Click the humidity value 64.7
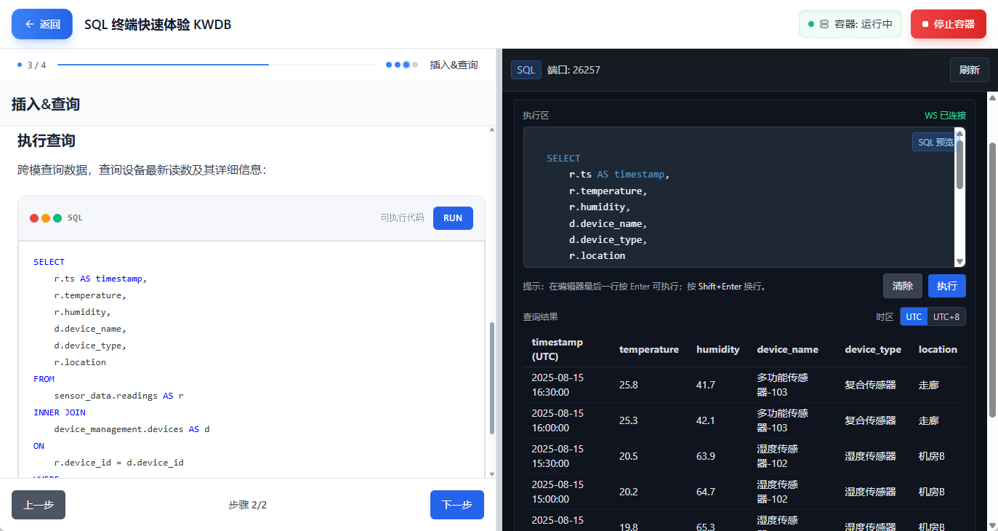This screenshot has height=531, width=998. tap(706, 492)
